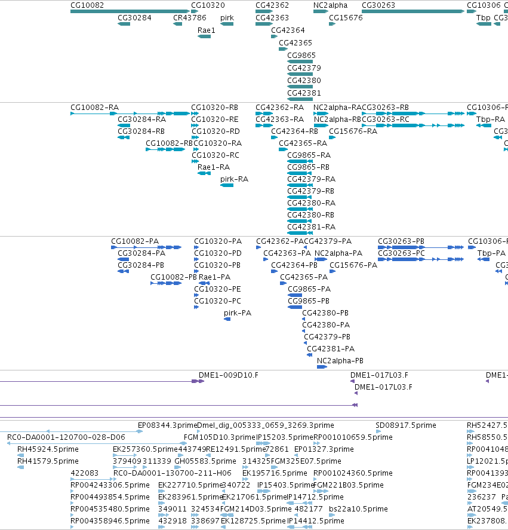Open transcript CG9865-RB
Screen dimensions: 508x530
[309, 167]
